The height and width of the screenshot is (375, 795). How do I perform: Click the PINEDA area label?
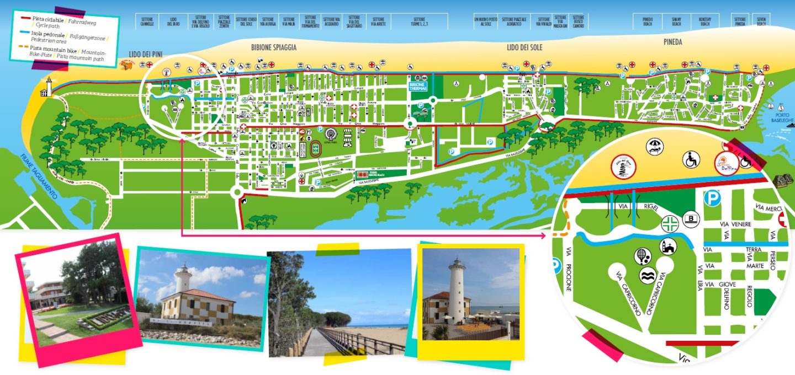tap(673, 42)
